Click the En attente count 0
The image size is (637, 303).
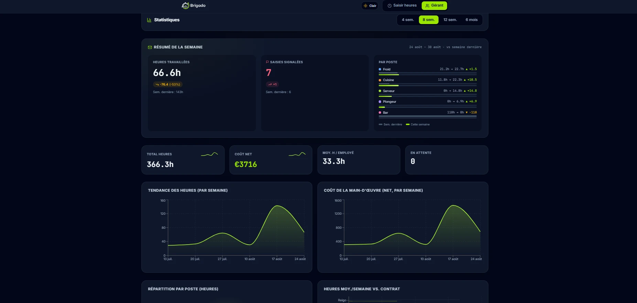coord(413,161)
